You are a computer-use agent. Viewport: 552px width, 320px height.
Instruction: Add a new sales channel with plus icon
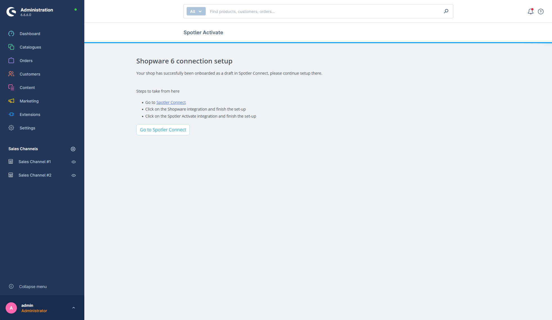[x=73, y=149]
